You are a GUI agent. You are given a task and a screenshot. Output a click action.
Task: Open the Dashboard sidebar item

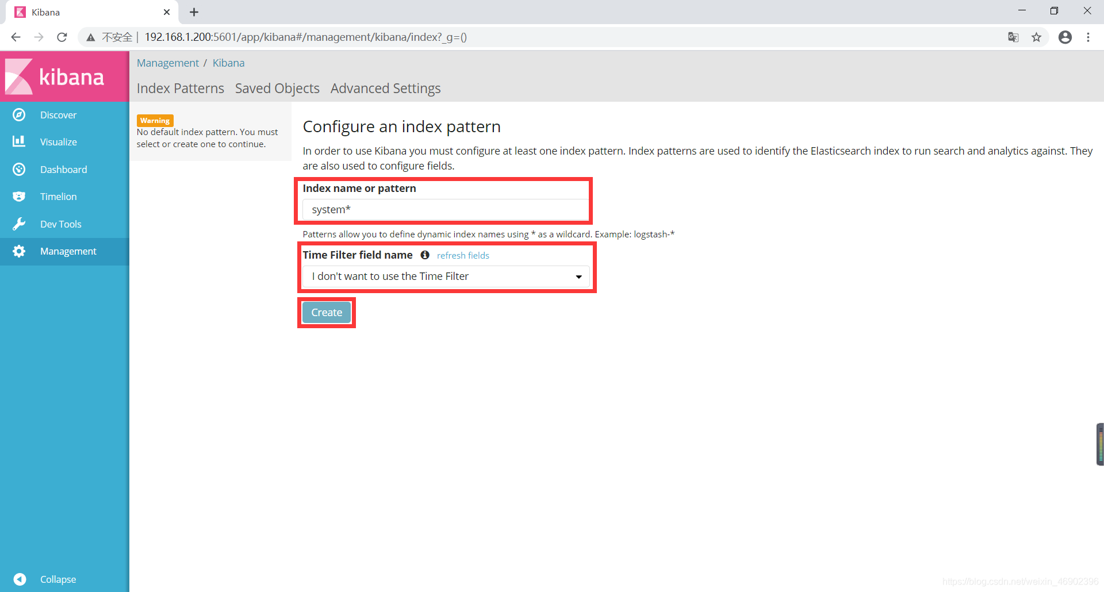[64, 170]
